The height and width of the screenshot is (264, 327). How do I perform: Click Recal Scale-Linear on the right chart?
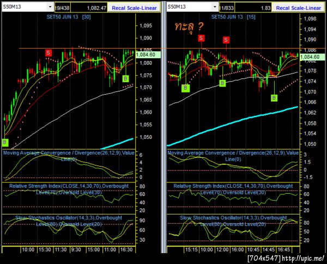(x=298, y=8)
